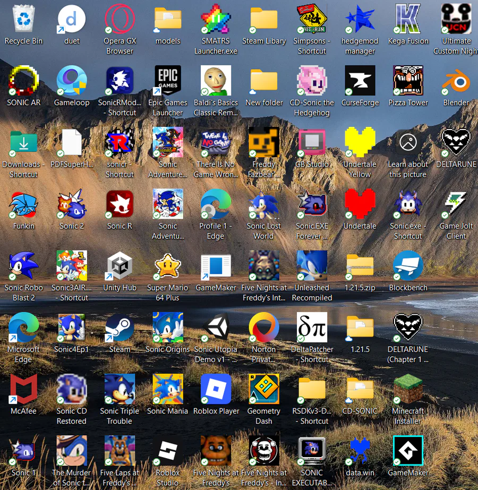Launch Roblox Studio icon
The width and height of the screenshot is (478, 490).
click(168, 451)
